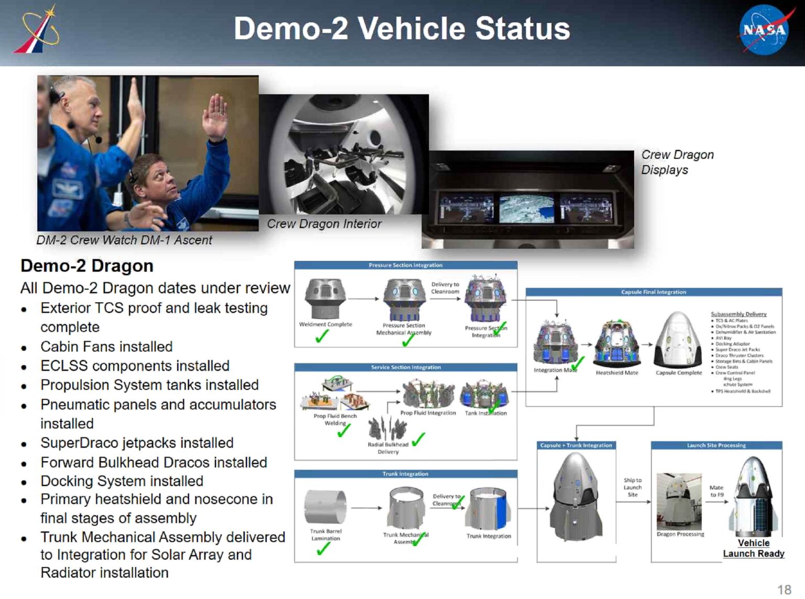Click the checkmark under Trunk Barrel Lamination
Screen dimensions: 805x599
click(x=323, y=549)
